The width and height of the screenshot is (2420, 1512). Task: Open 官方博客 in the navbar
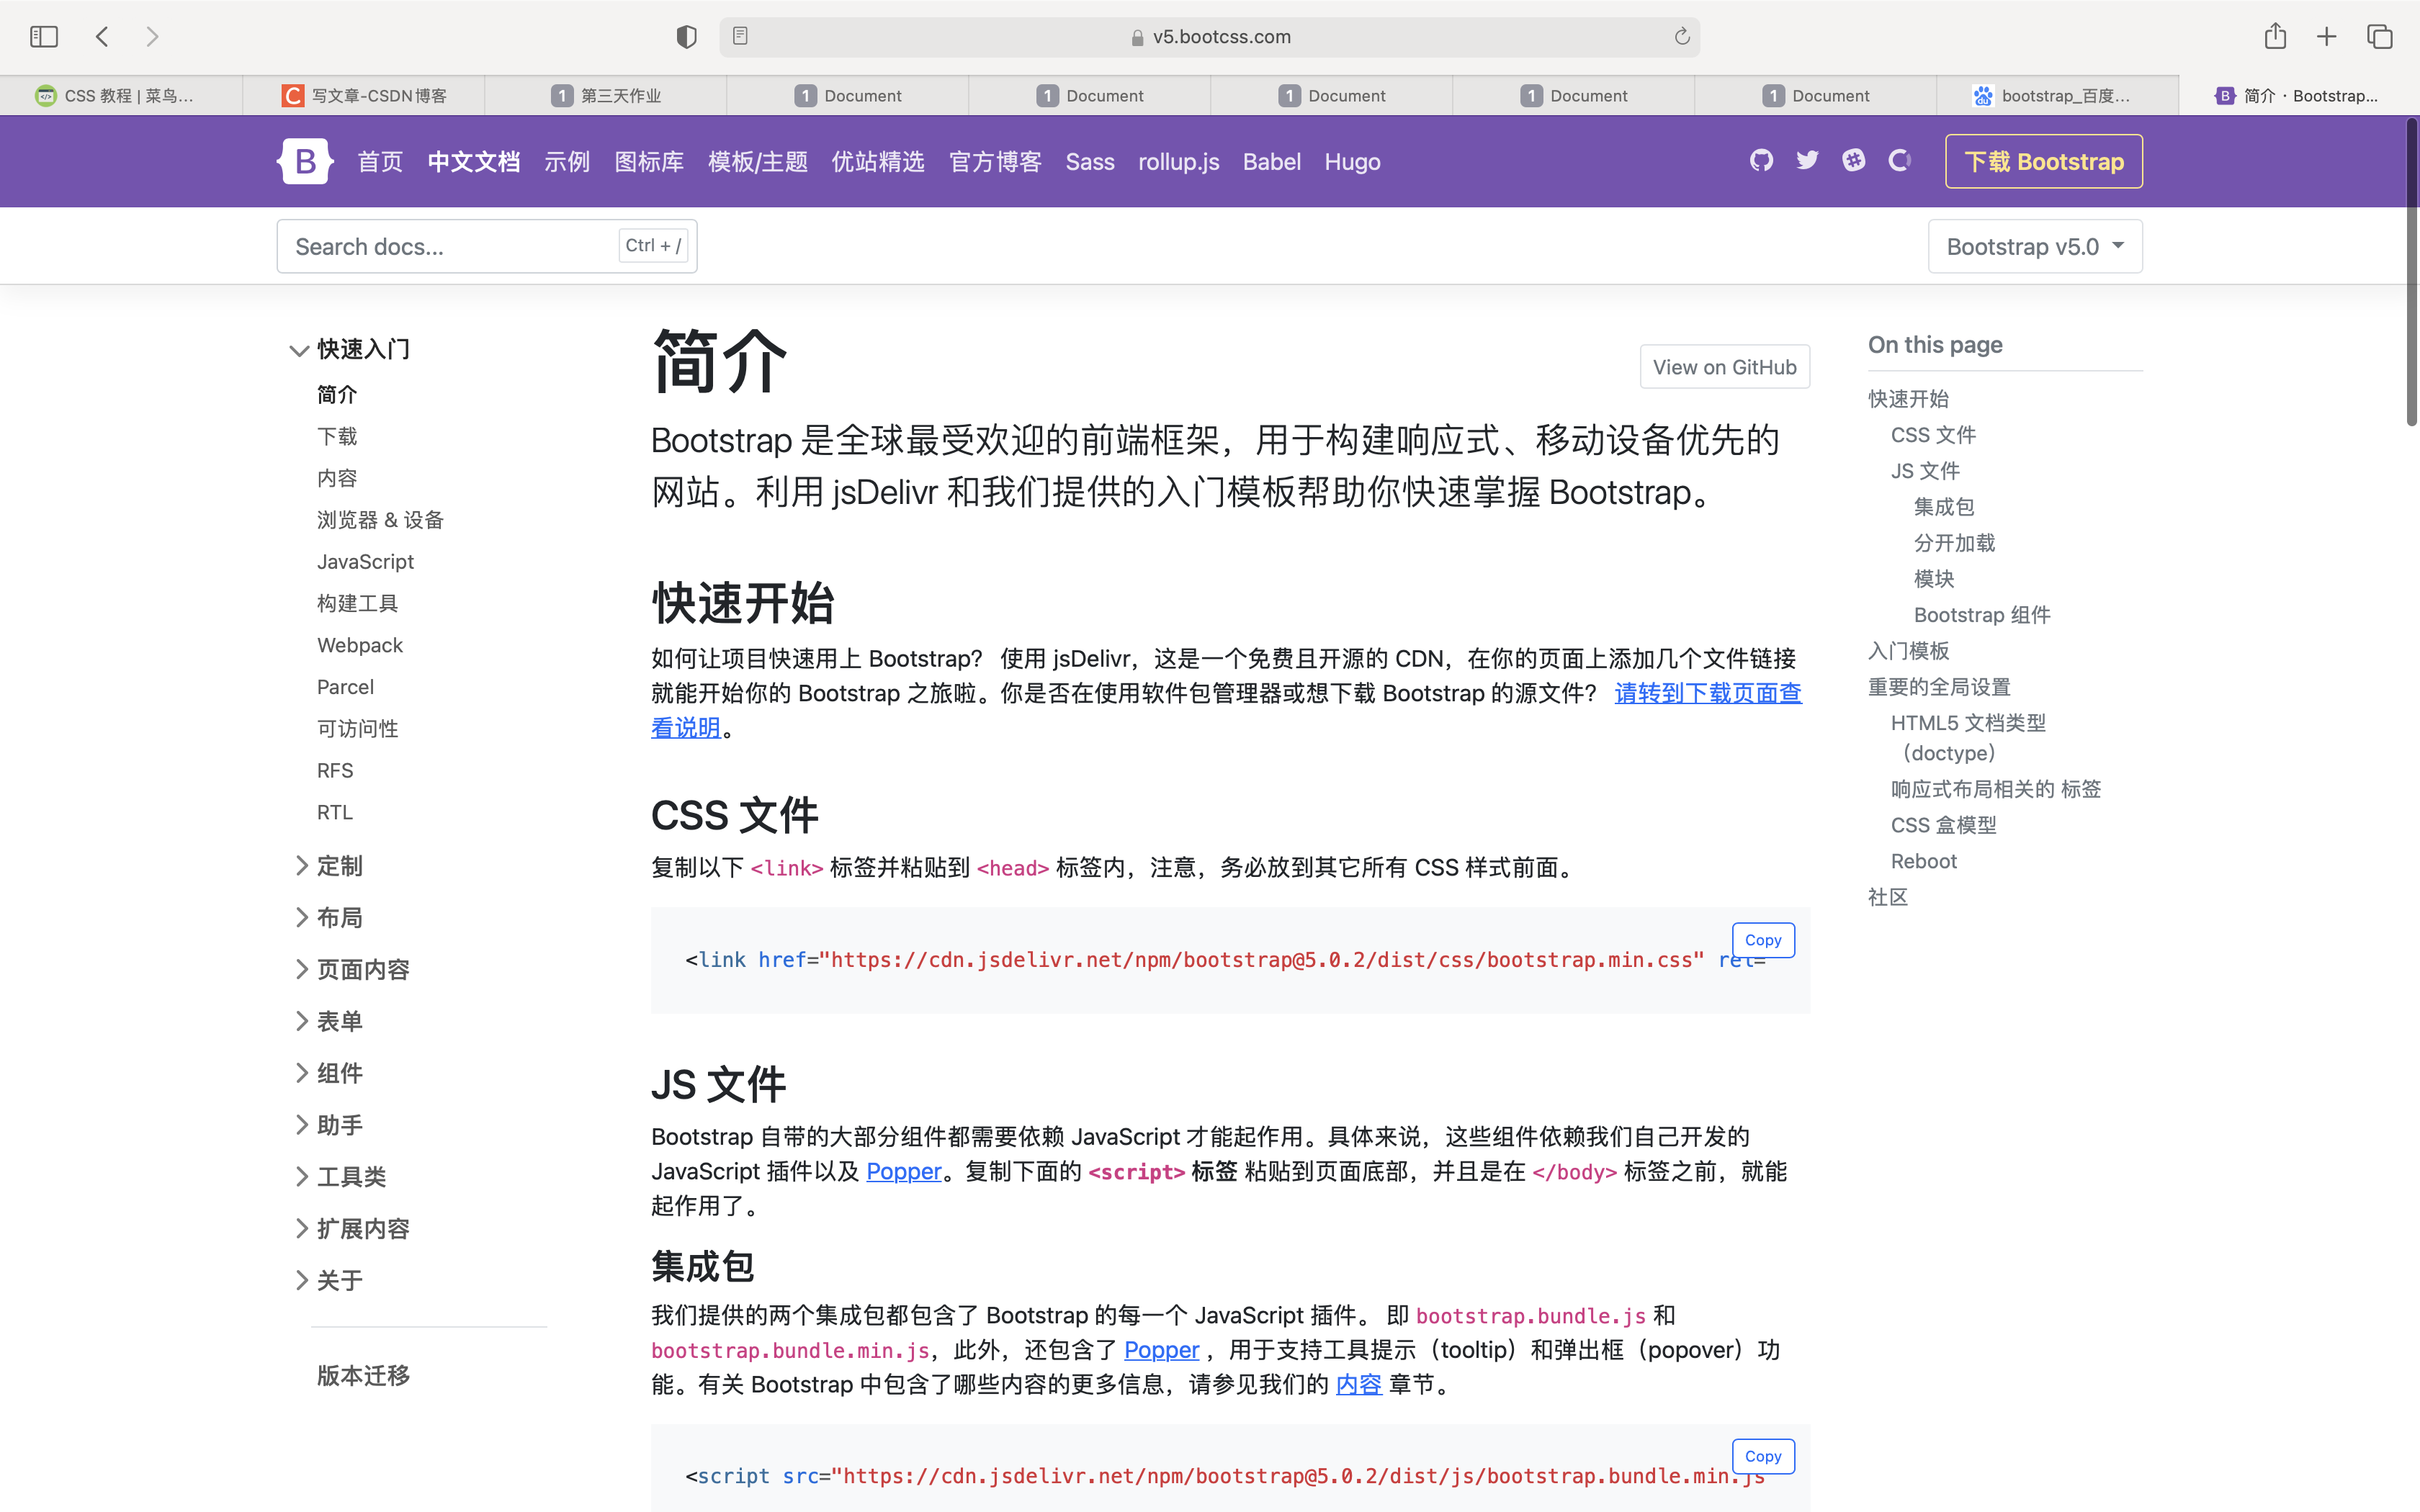[995, 162]
